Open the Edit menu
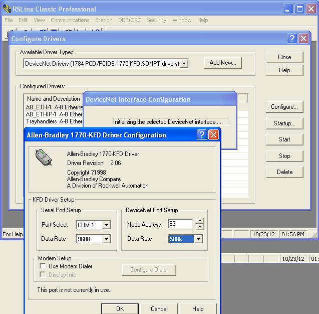 (23, 20)
